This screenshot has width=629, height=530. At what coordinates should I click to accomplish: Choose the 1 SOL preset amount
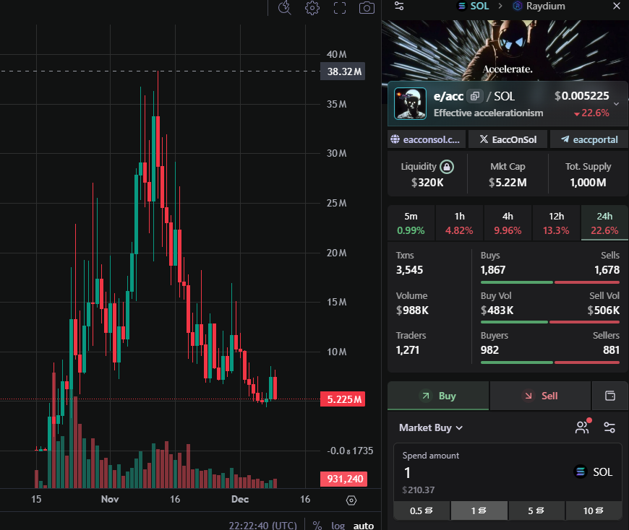(x=479, y=511)
